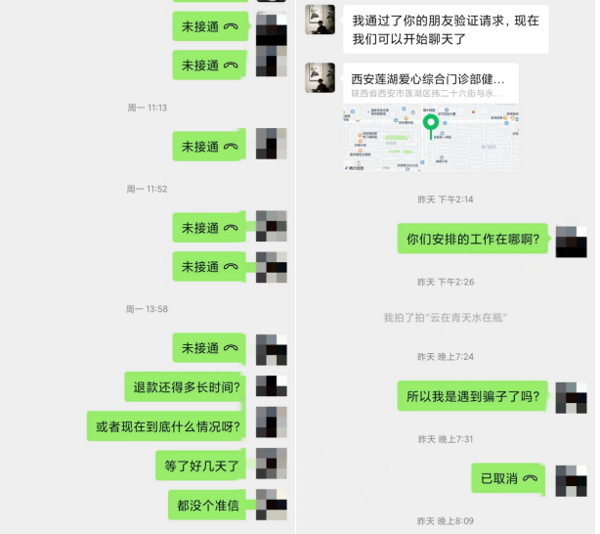Tap the 已取消 call bubble to redial
Viewport: 600px width, 534px height.
(508, 478)
